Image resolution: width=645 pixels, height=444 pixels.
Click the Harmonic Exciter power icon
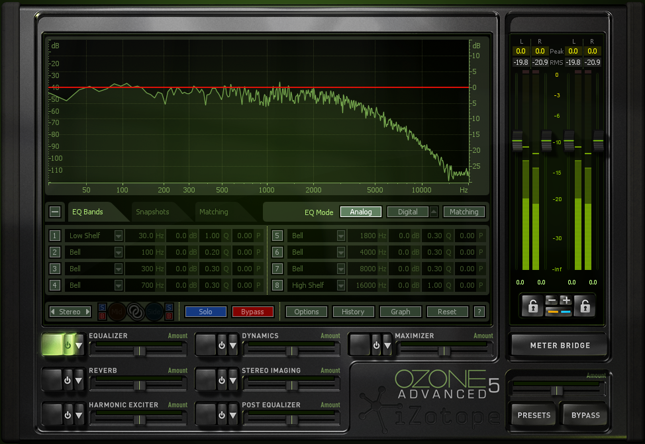coord(68,416)
